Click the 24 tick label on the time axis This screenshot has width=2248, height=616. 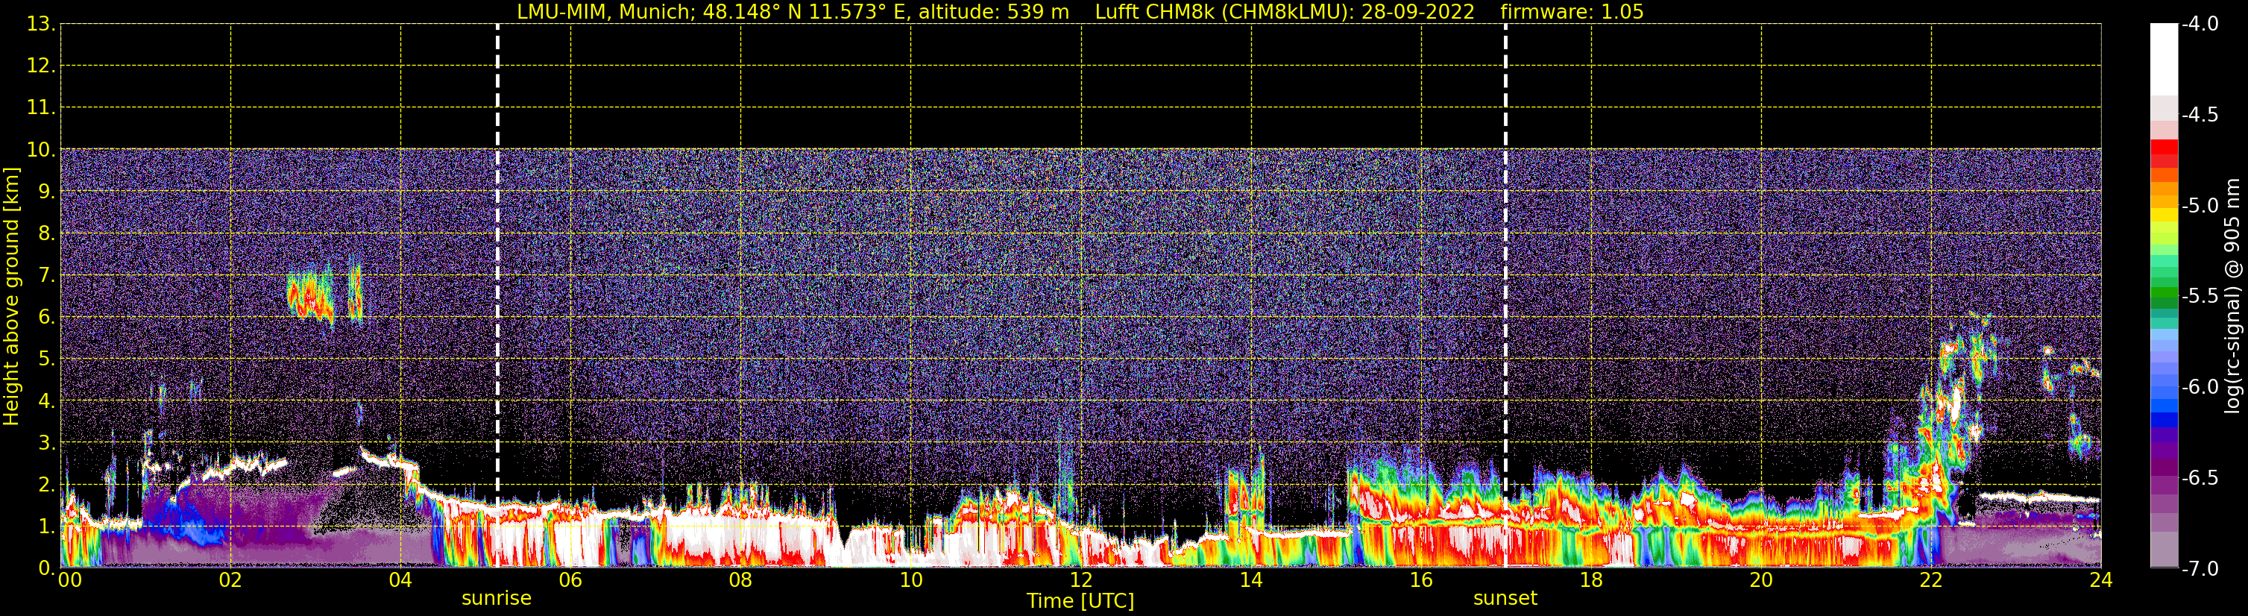click(2100, 581)
